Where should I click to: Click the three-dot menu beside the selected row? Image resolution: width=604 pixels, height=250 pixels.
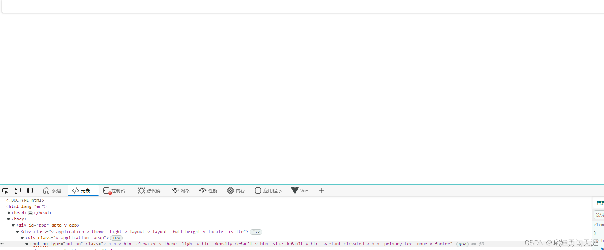2,244
